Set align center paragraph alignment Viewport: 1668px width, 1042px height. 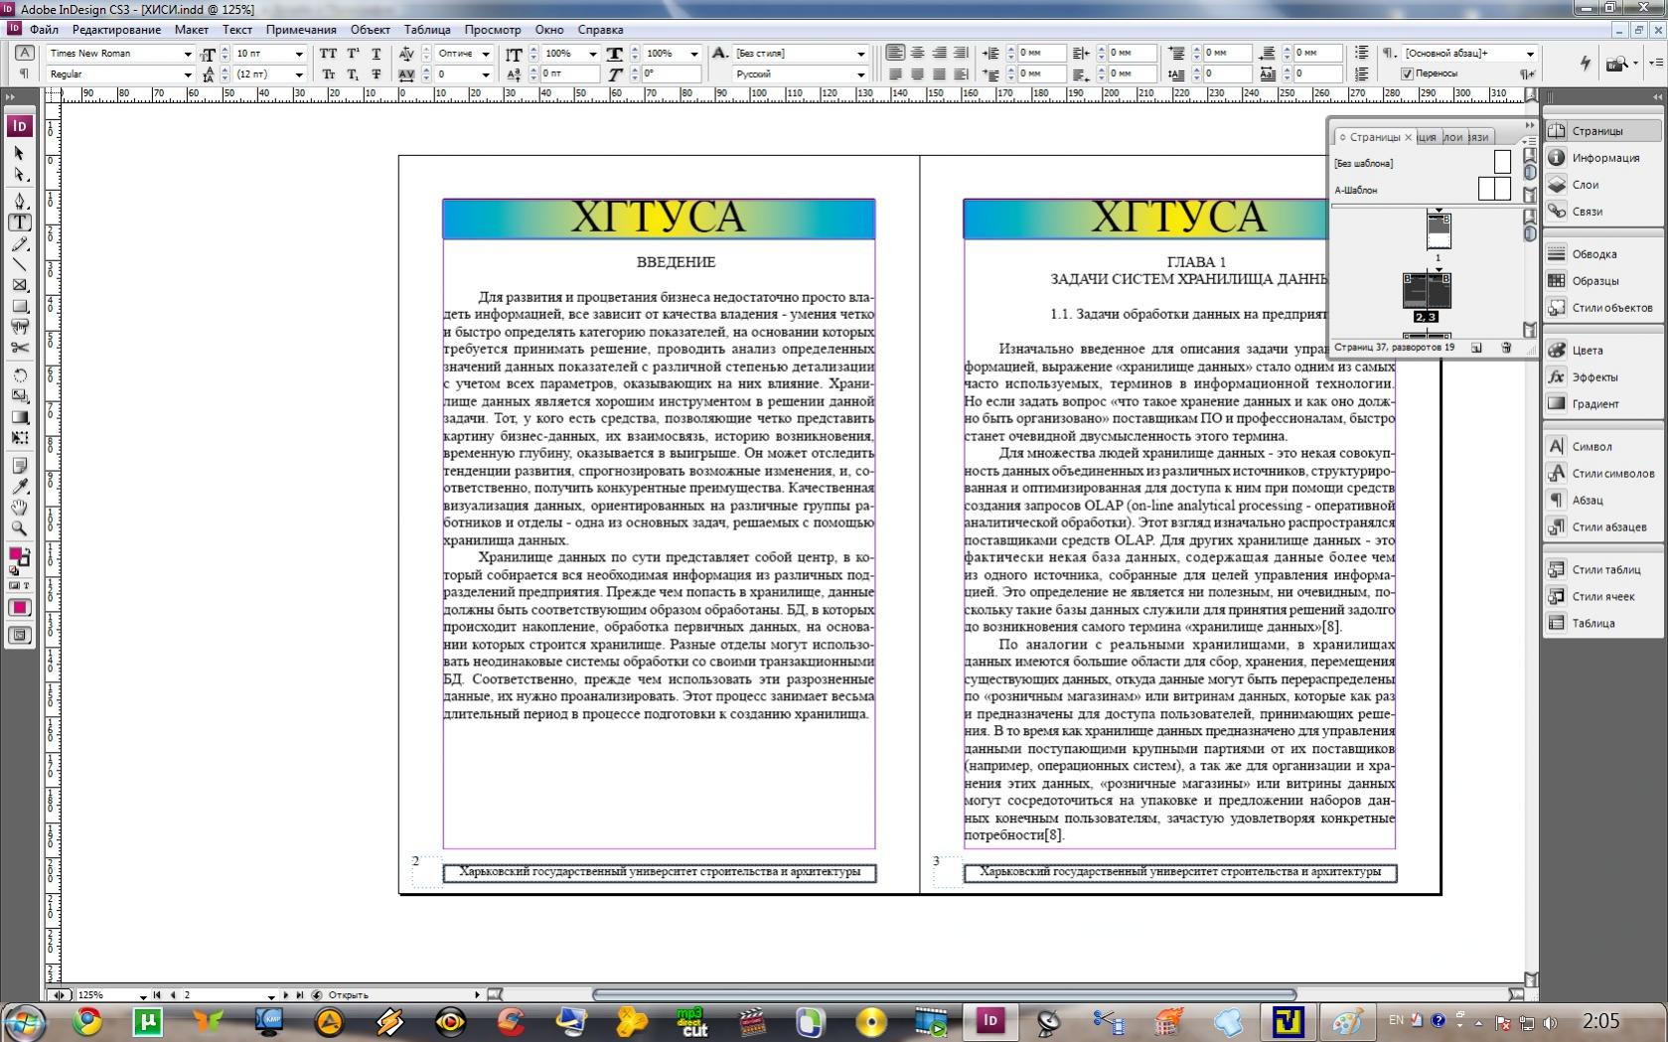point(917,53)
